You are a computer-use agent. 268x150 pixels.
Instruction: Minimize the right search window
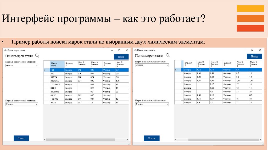tap(245, 50)
